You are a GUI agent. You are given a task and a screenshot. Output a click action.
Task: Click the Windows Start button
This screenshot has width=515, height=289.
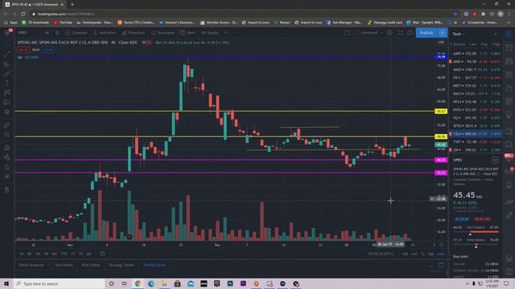pos(6,283)
